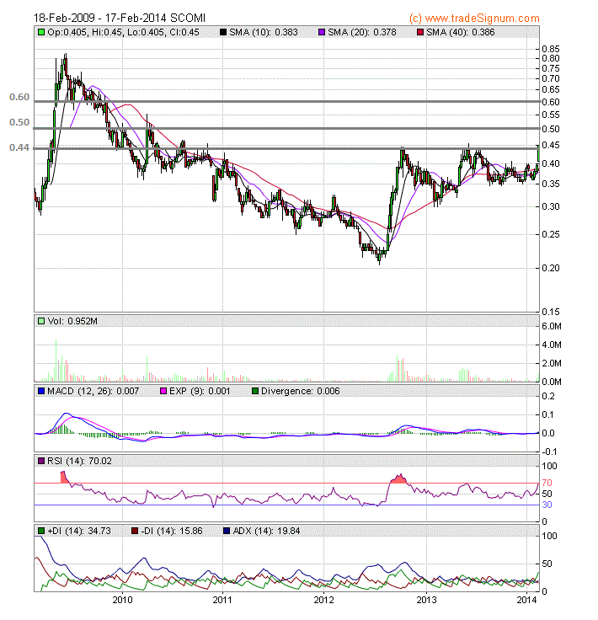The image size is (598, 620).
Task: Click the 2012 year label on time axis
Action: (323, 600)
